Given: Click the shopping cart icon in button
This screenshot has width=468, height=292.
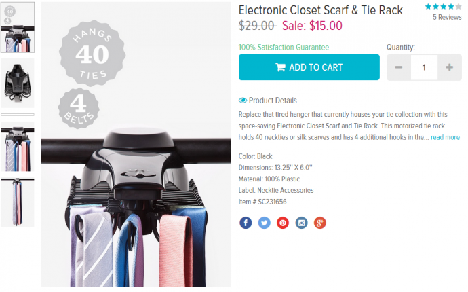Looking at the screenshot, I should pyautogui.click(x=280, y=67).
